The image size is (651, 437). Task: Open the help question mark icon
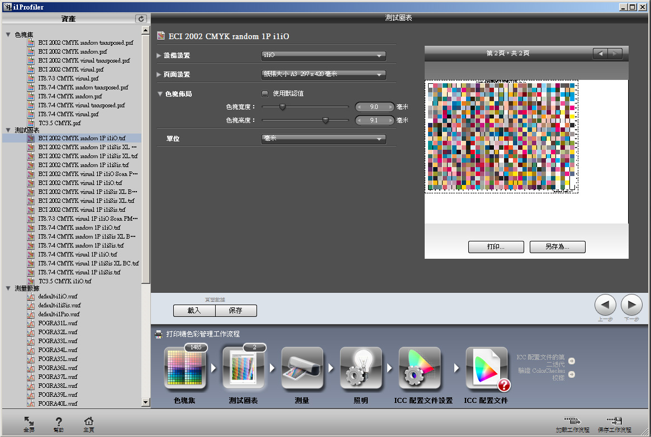click(59, 422)
